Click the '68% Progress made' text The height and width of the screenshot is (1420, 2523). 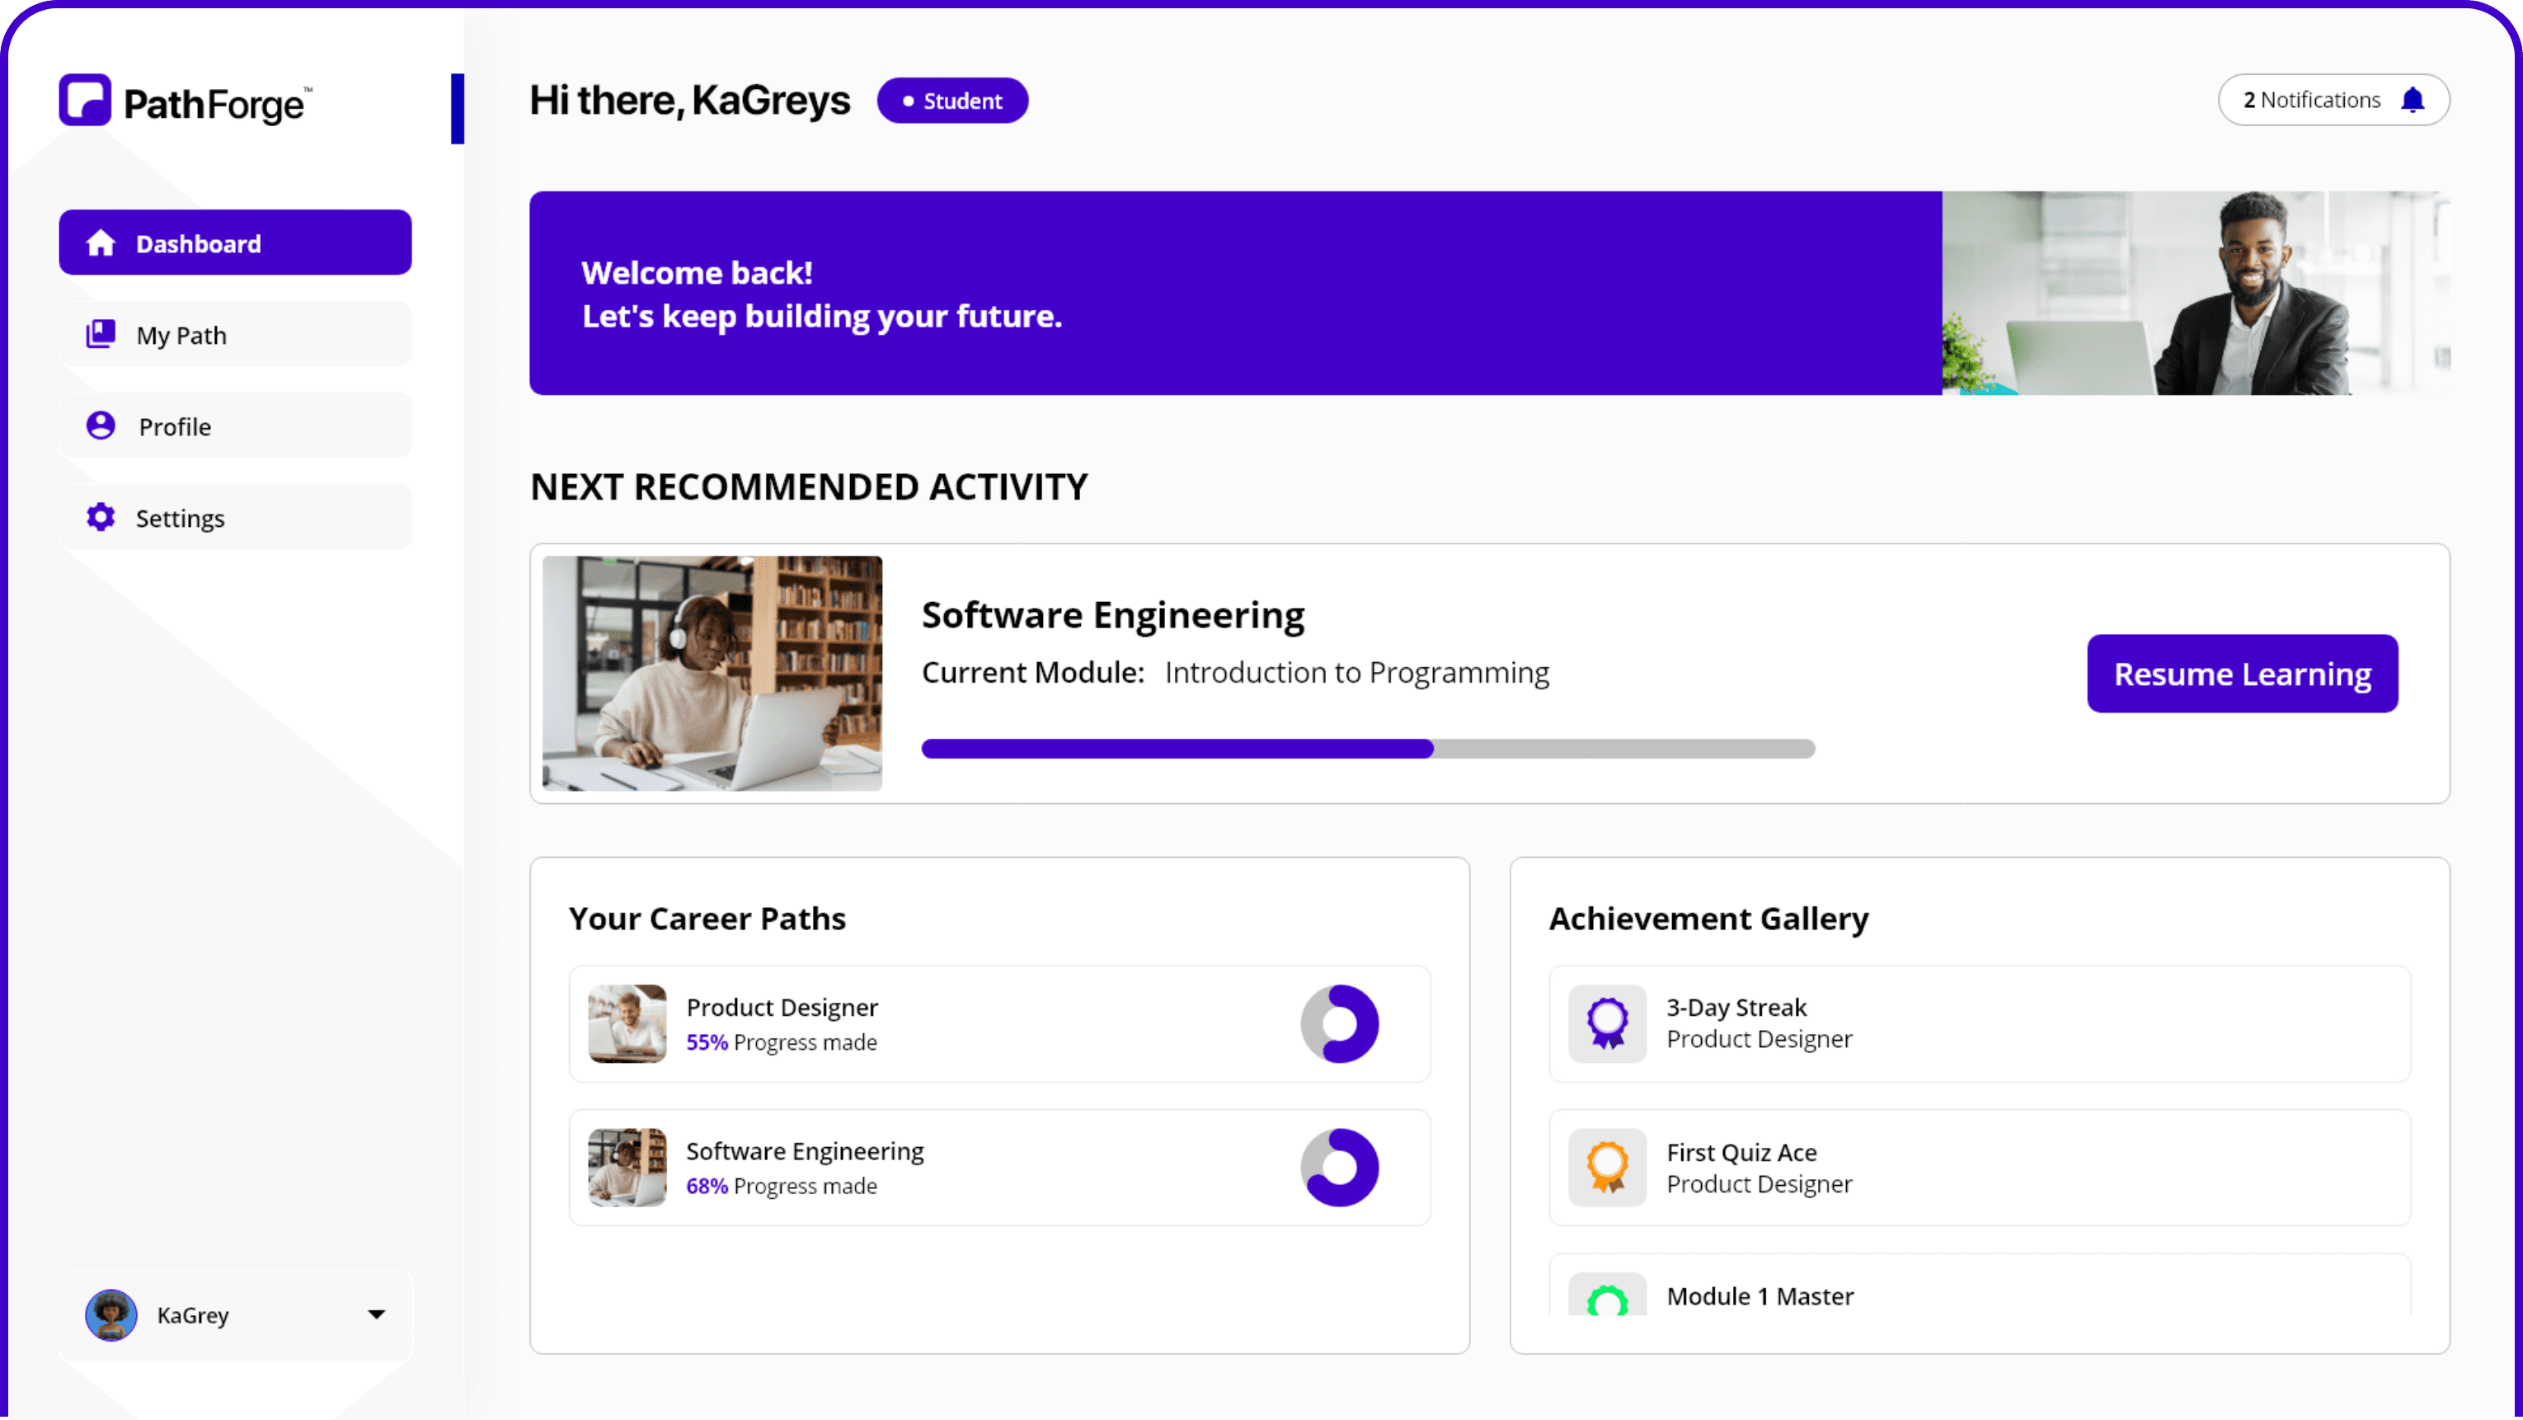point(782,1186)
